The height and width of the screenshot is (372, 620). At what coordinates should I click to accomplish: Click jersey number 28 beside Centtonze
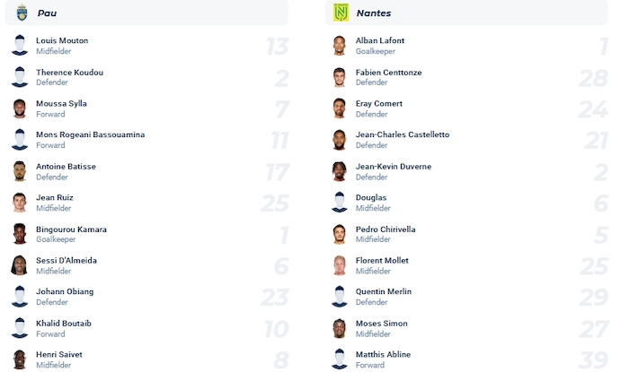coord(595,78)
